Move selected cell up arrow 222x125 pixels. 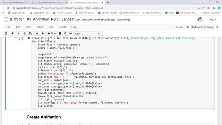37,33
